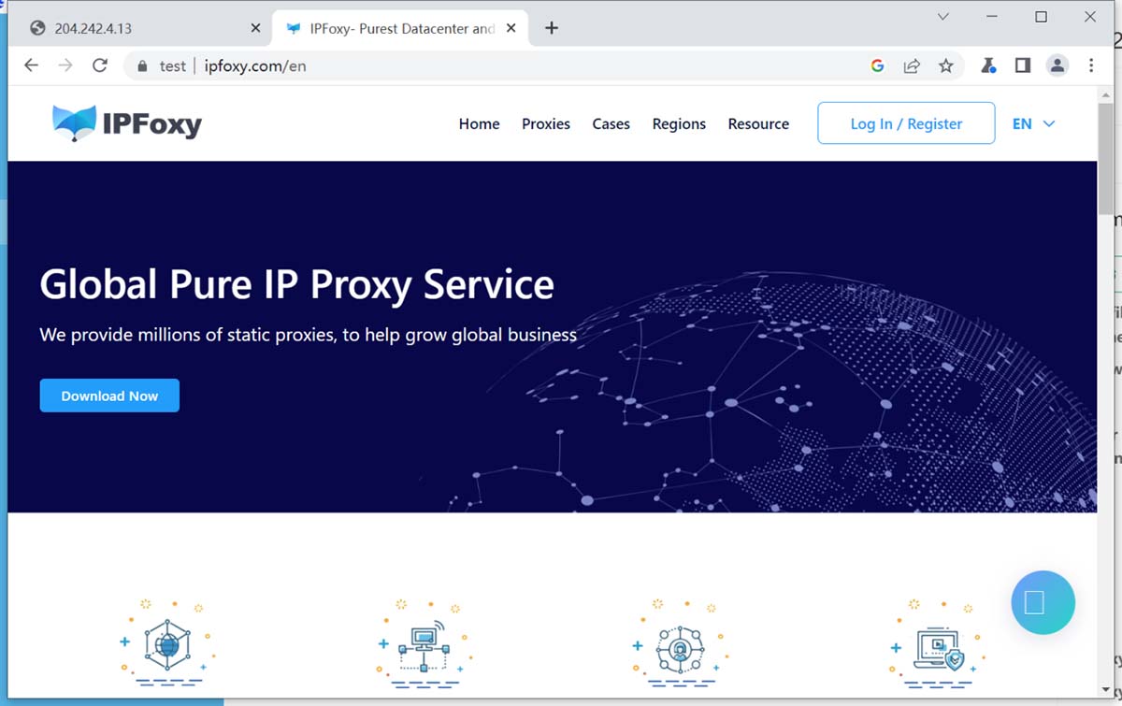Screen dimensions: 1122x706
Task: Click the 'We provide millions of static proxies' text
Action: pyautogui.click(x=309, y=335)
